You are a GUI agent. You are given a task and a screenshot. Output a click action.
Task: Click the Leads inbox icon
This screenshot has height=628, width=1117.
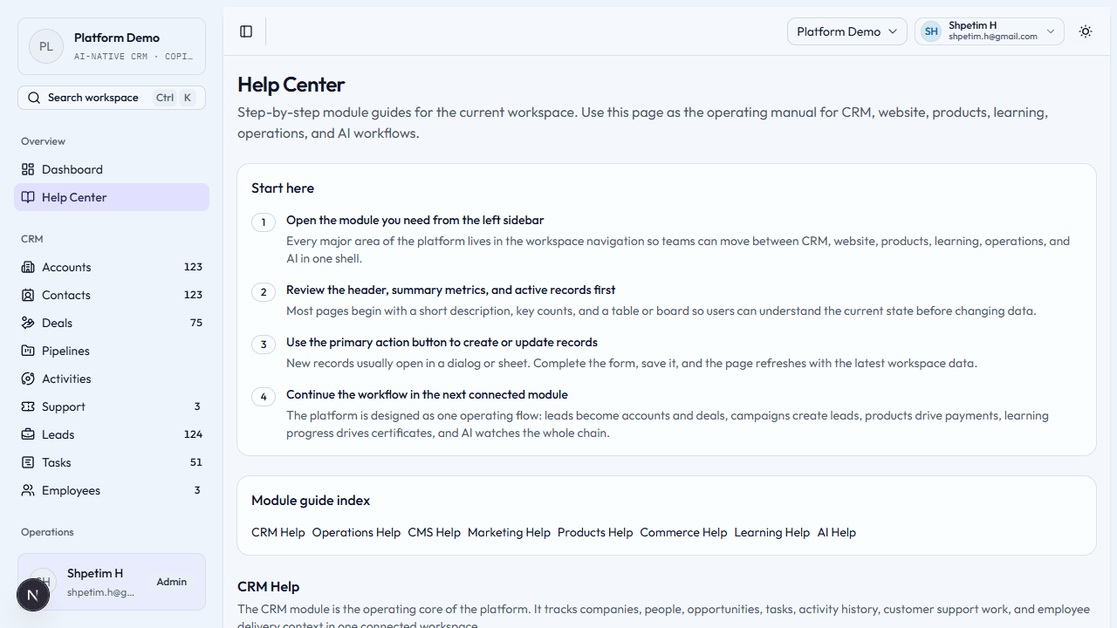28,434
